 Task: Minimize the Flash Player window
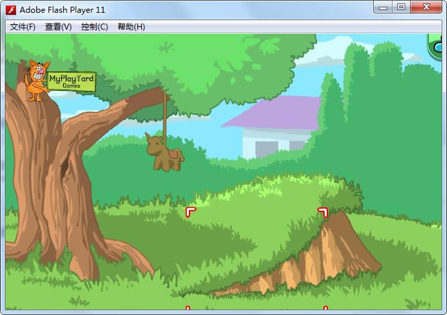click(383, 7)
